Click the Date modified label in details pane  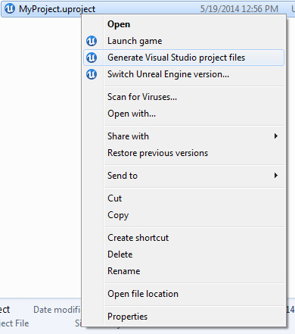click(57, 310)
